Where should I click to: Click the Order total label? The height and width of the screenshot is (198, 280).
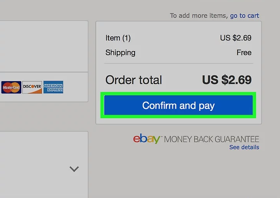[134, 80]
